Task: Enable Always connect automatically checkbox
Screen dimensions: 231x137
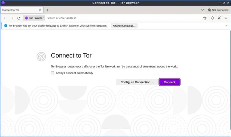Action: (x=52, y=73)
